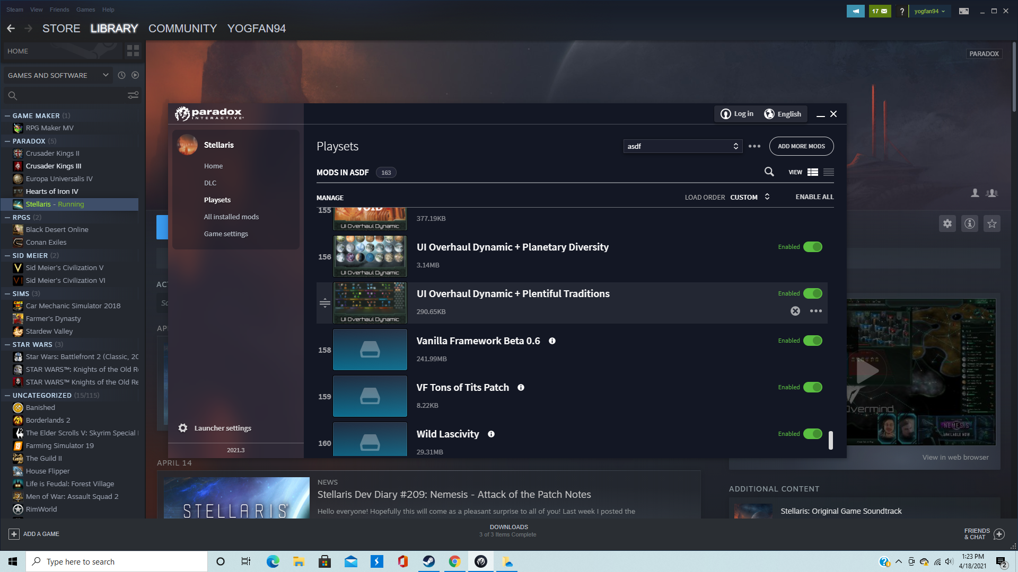The image size is (1018, 572).
Task: Collapse the UNCATEGORIZED category
Action: pyautogui.click(x=7, y=395)
